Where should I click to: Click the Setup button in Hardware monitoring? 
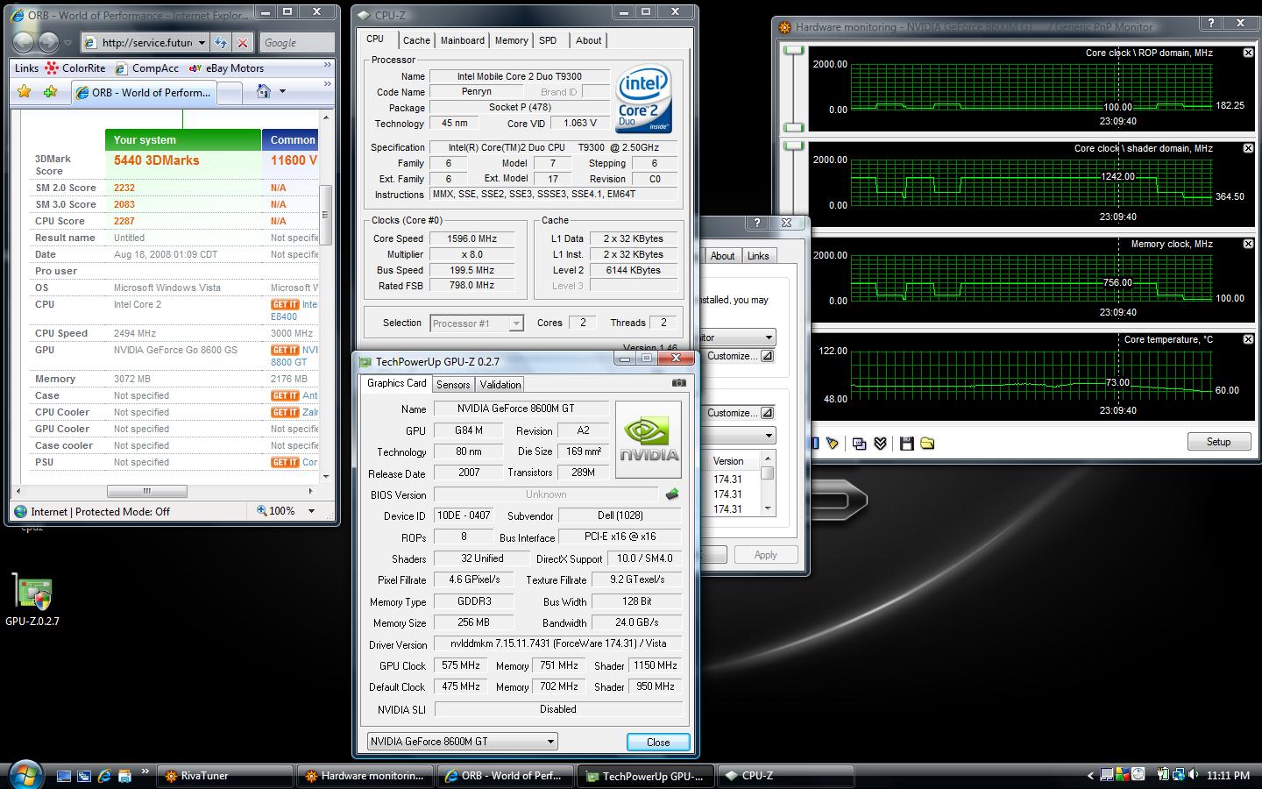tap(1218, 442)
